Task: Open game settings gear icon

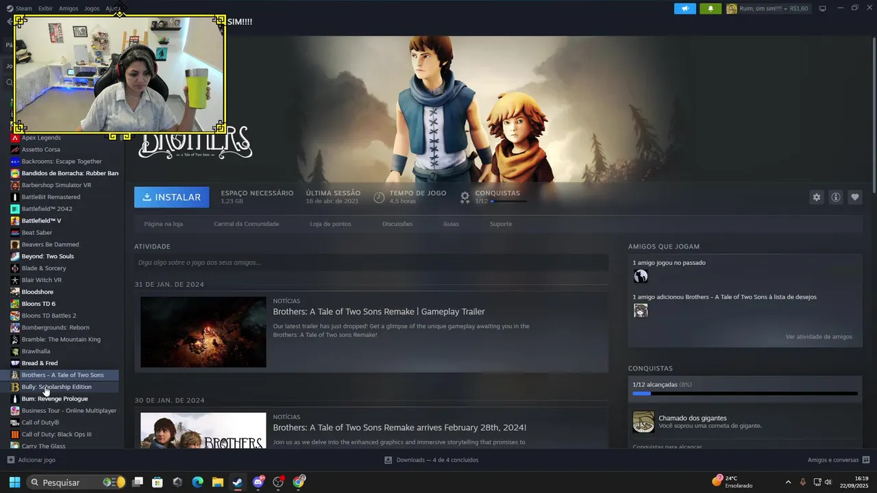Action: [816, 197]
